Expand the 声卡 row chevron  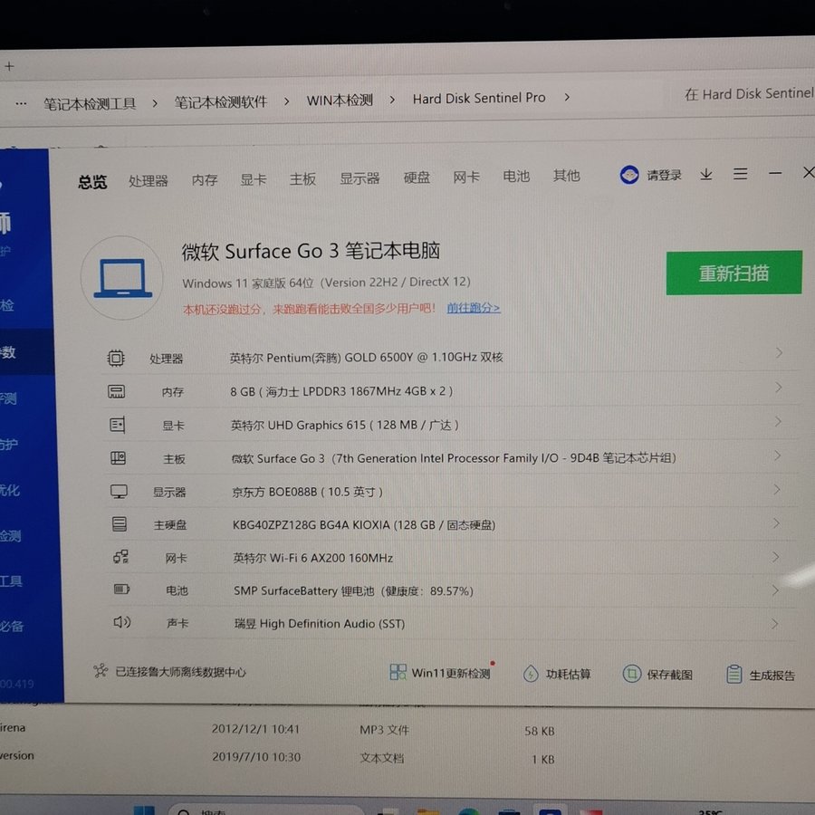[x=775, y=624]
